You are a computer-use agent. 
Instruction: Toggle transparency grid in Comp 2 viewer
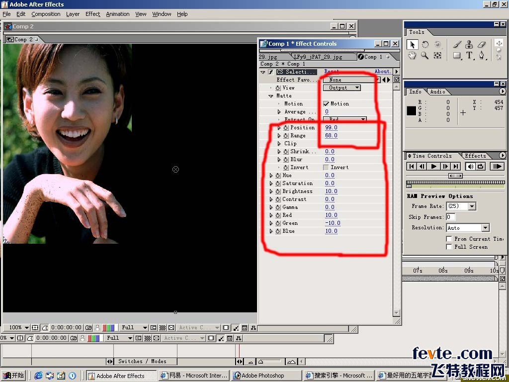(x=163, y=328)
